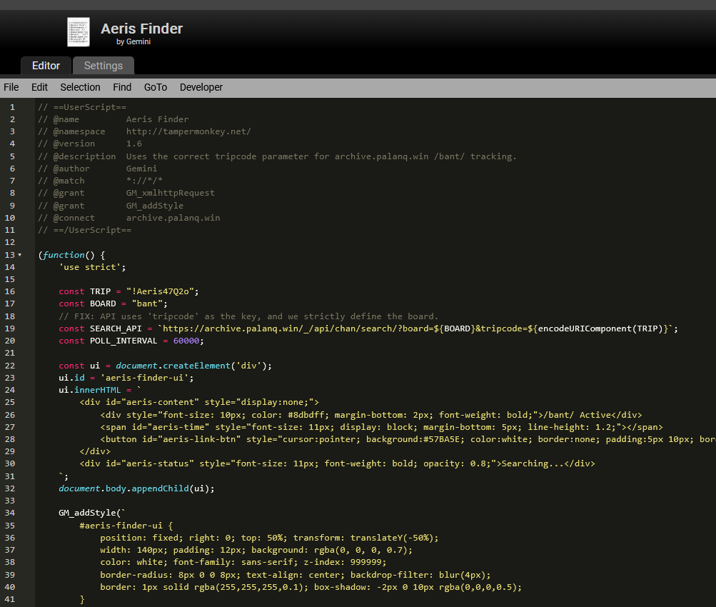
Task: Click the '#aeris-finder-ui {' CSS selector
Action: tap(126, 526)
